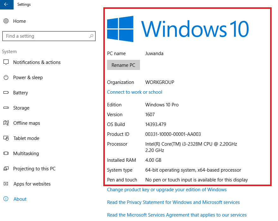The image size is (278, 221).
Task: Click the Apps for websites icon
Action: coord(6,184)
